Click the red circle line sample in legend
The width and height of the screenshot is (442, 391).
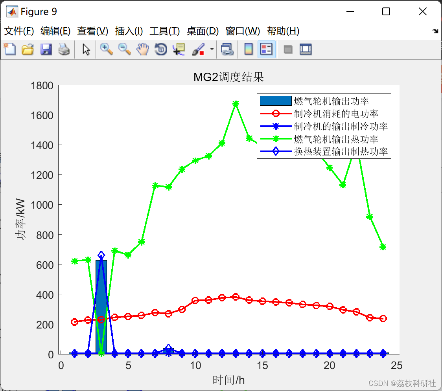coord(276,114)
